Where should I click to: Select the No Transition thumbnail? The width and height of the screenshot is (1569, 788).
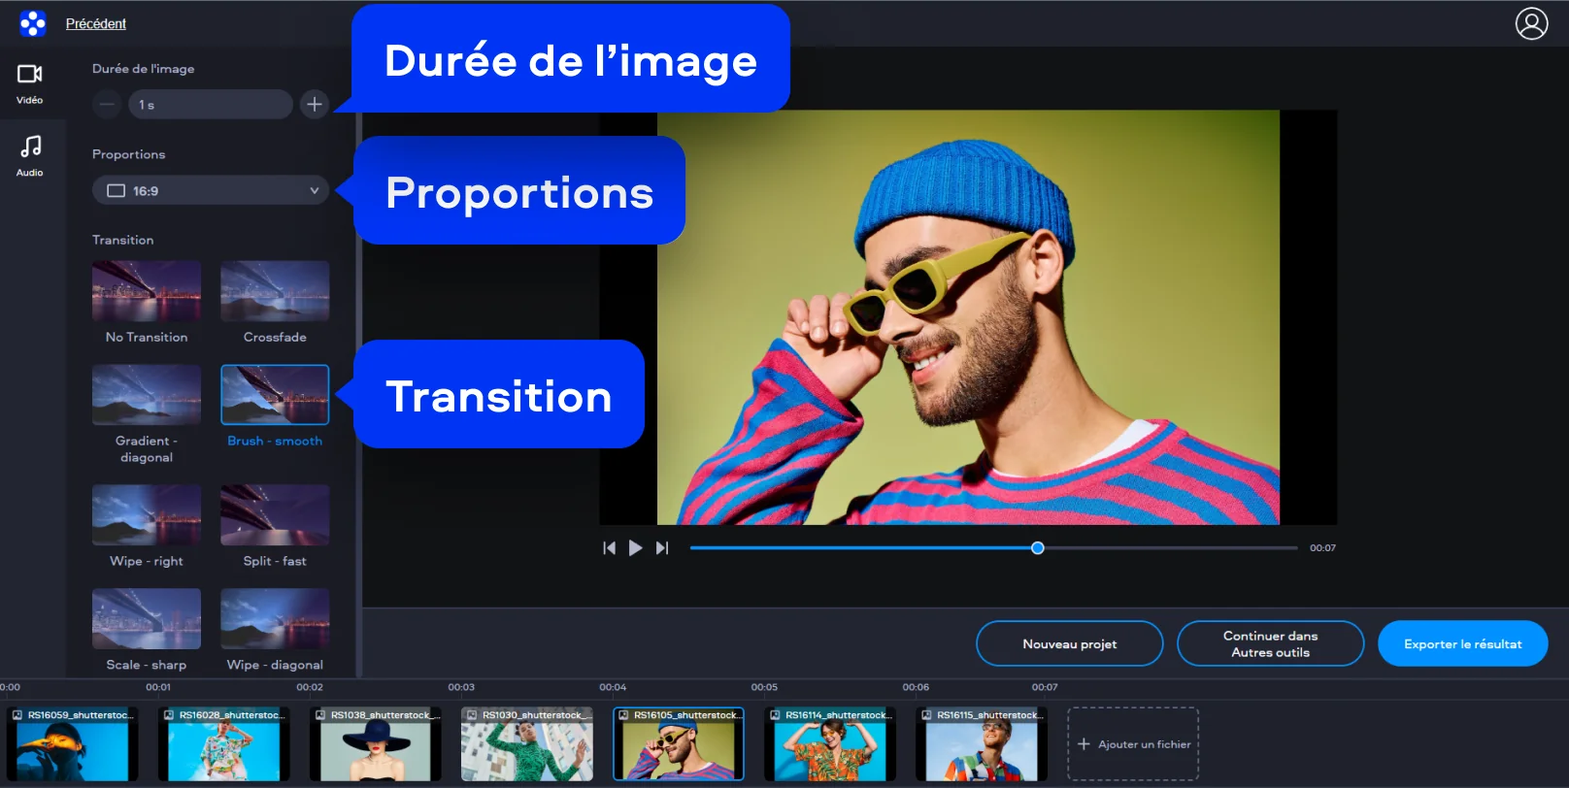(147, 291)
